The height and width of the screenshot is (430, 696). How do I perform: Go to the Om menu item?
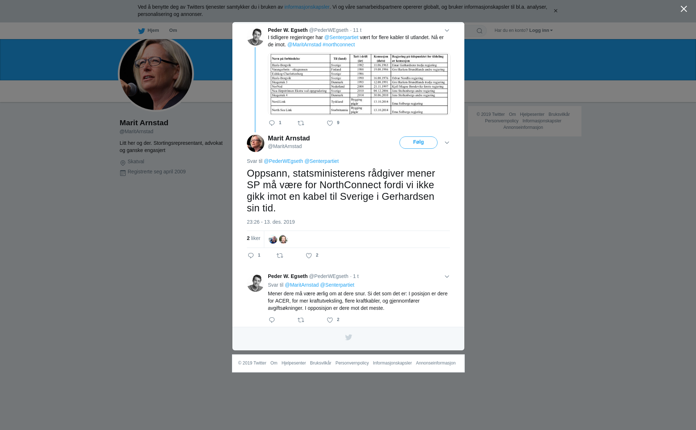173,30
